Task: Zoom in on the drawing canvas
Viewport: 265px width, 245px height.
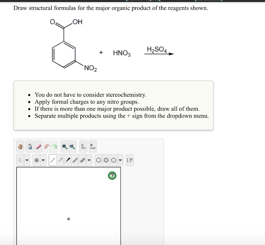Action: [64, 146]
